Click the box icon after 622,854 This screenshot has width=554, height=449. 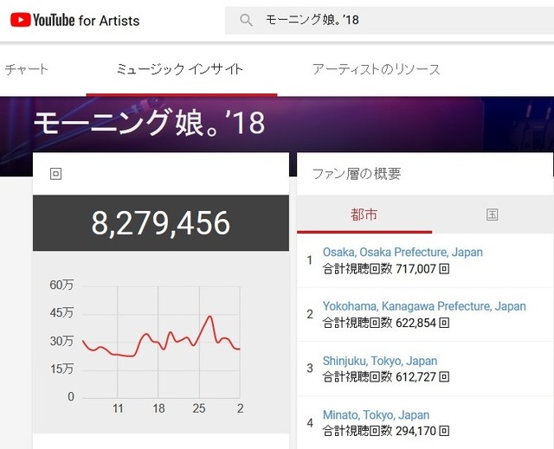tap(444, 323)
